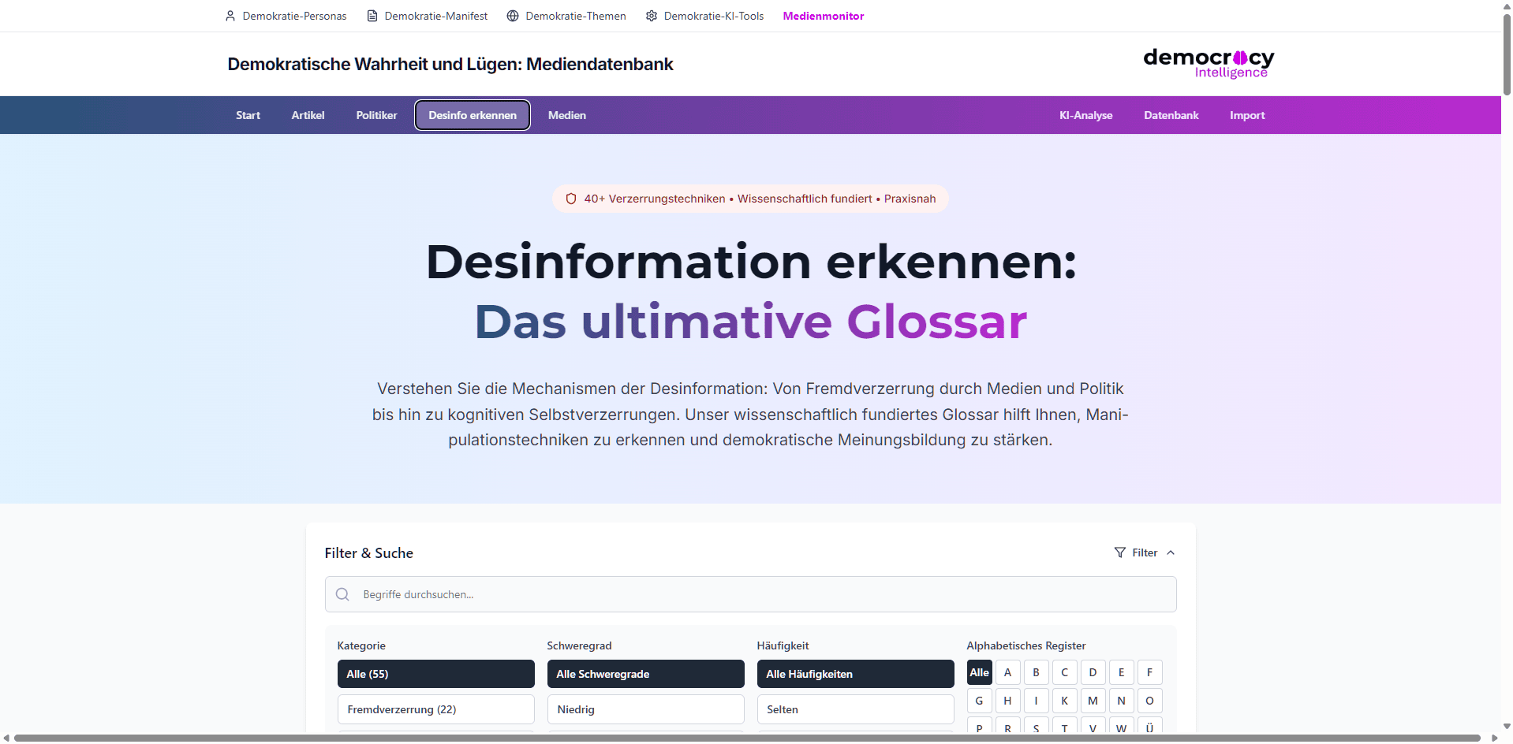Filter glossary by letter O

pyautogui.click(x=1149, y=701)
